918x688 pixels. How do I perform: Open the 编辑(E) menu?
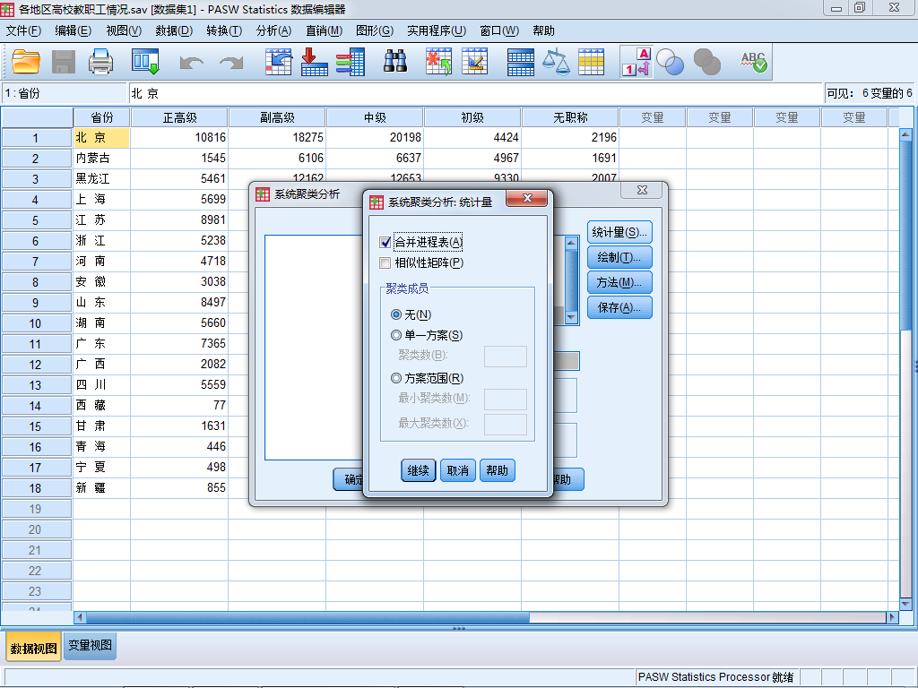click(x=74, y=31)
